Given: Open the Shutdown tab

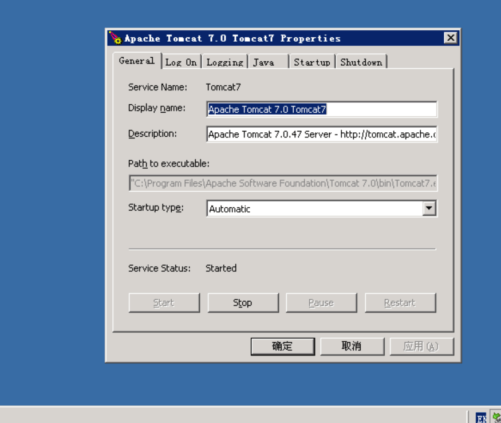Looking at the screenshot, I should click(x=361, y=62).
